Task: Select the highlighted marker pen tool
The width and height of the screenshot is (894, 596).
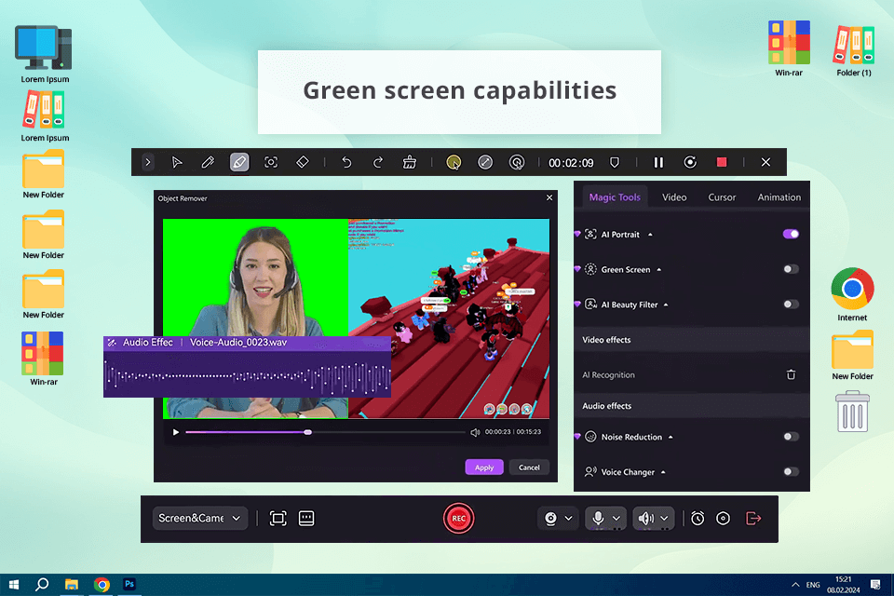Action: [x=239, y=163]
